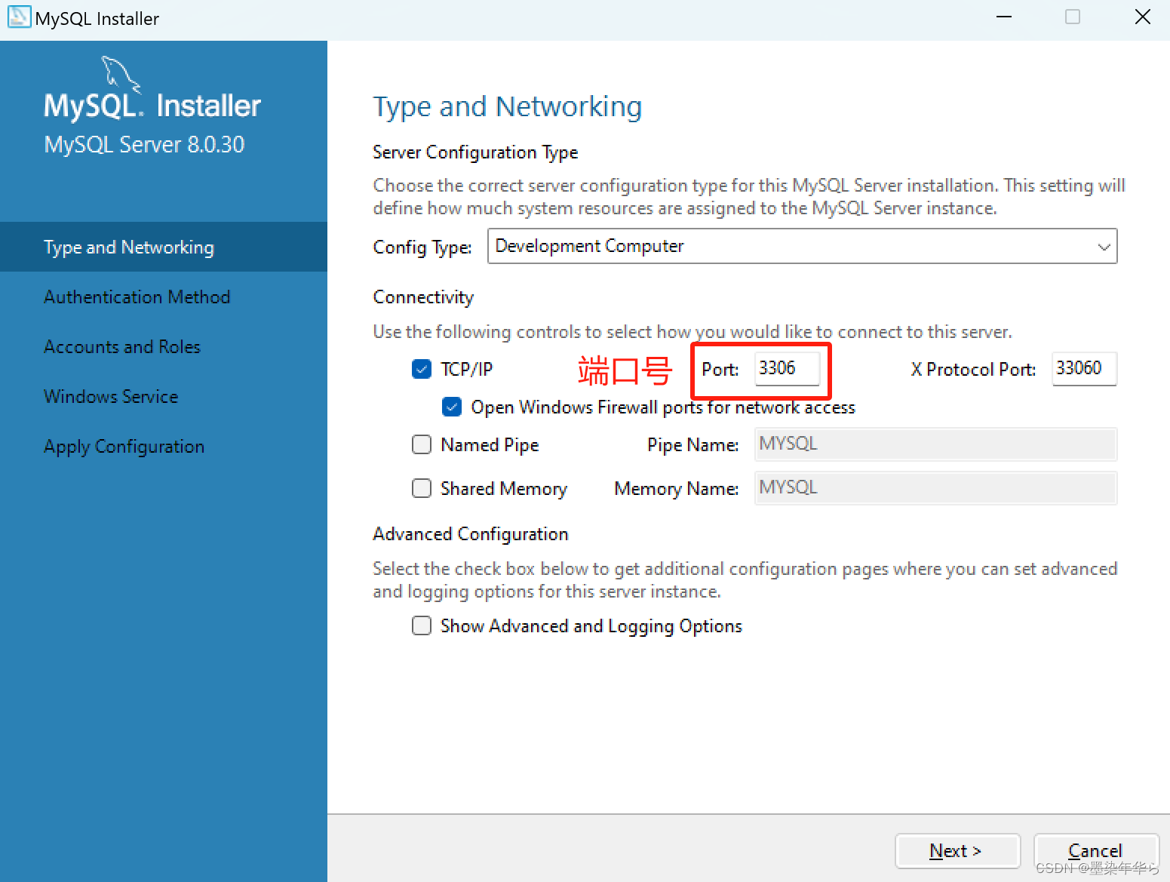Enable the Named Pipe checkbox

tap(422, 444)
